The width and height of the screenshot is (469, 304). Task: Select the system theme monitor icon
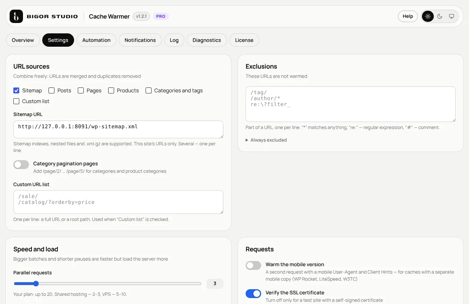[452, 16]
